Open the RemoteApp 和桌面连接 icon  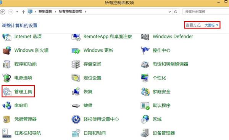tap(76, 37)
